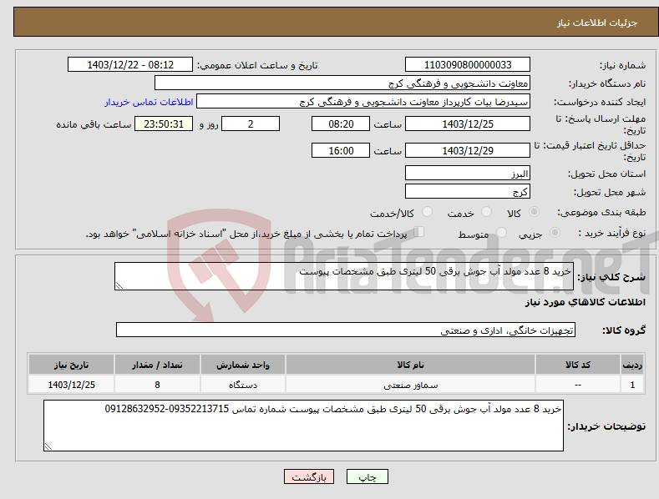The width and height of the screenshot is (659, 499).
Task: Click the کد کالا column header
Action: click(578, 365)
